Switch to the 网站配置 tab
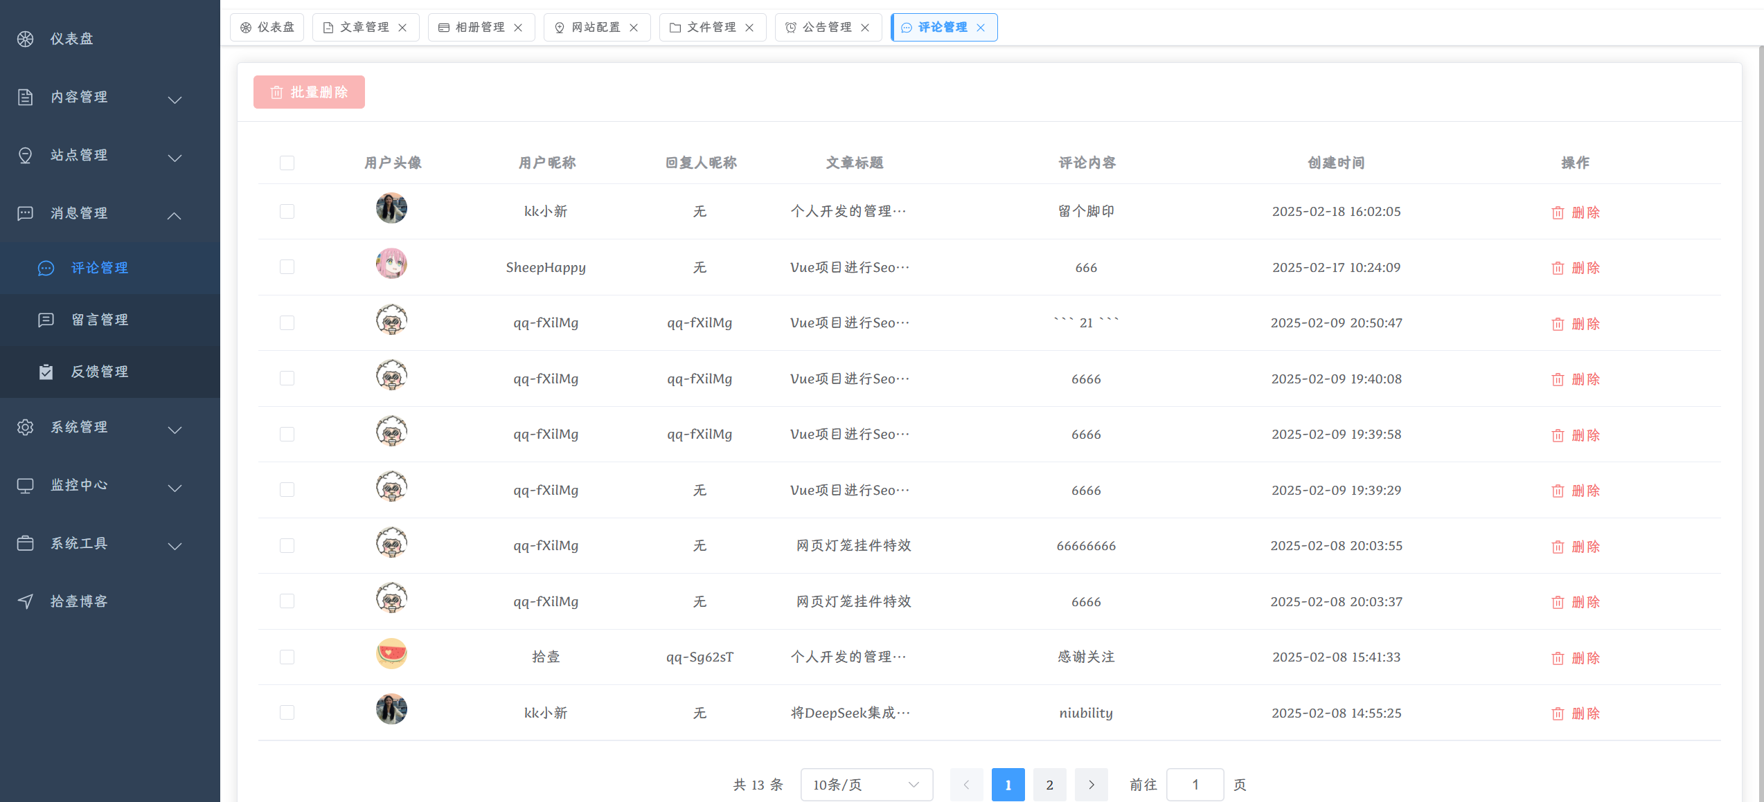The width and height of the screenshot is (1764, 802). click(x=596, y=28)
